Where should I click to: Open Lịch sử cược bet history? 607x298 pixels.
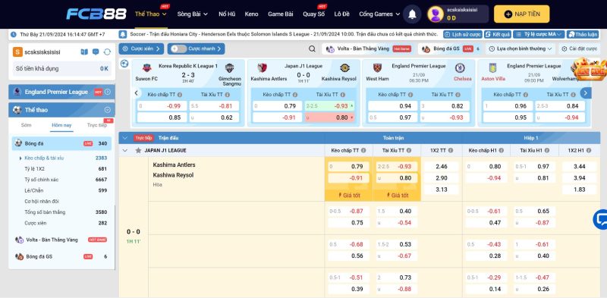(463, 34)
